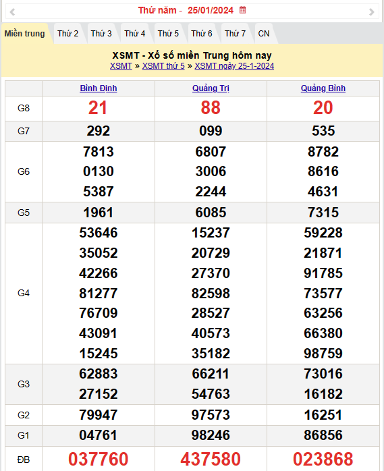The image size is (384, 471).
Task: Open the XSMT breadcrumb link
Action: tap(121, 66)
